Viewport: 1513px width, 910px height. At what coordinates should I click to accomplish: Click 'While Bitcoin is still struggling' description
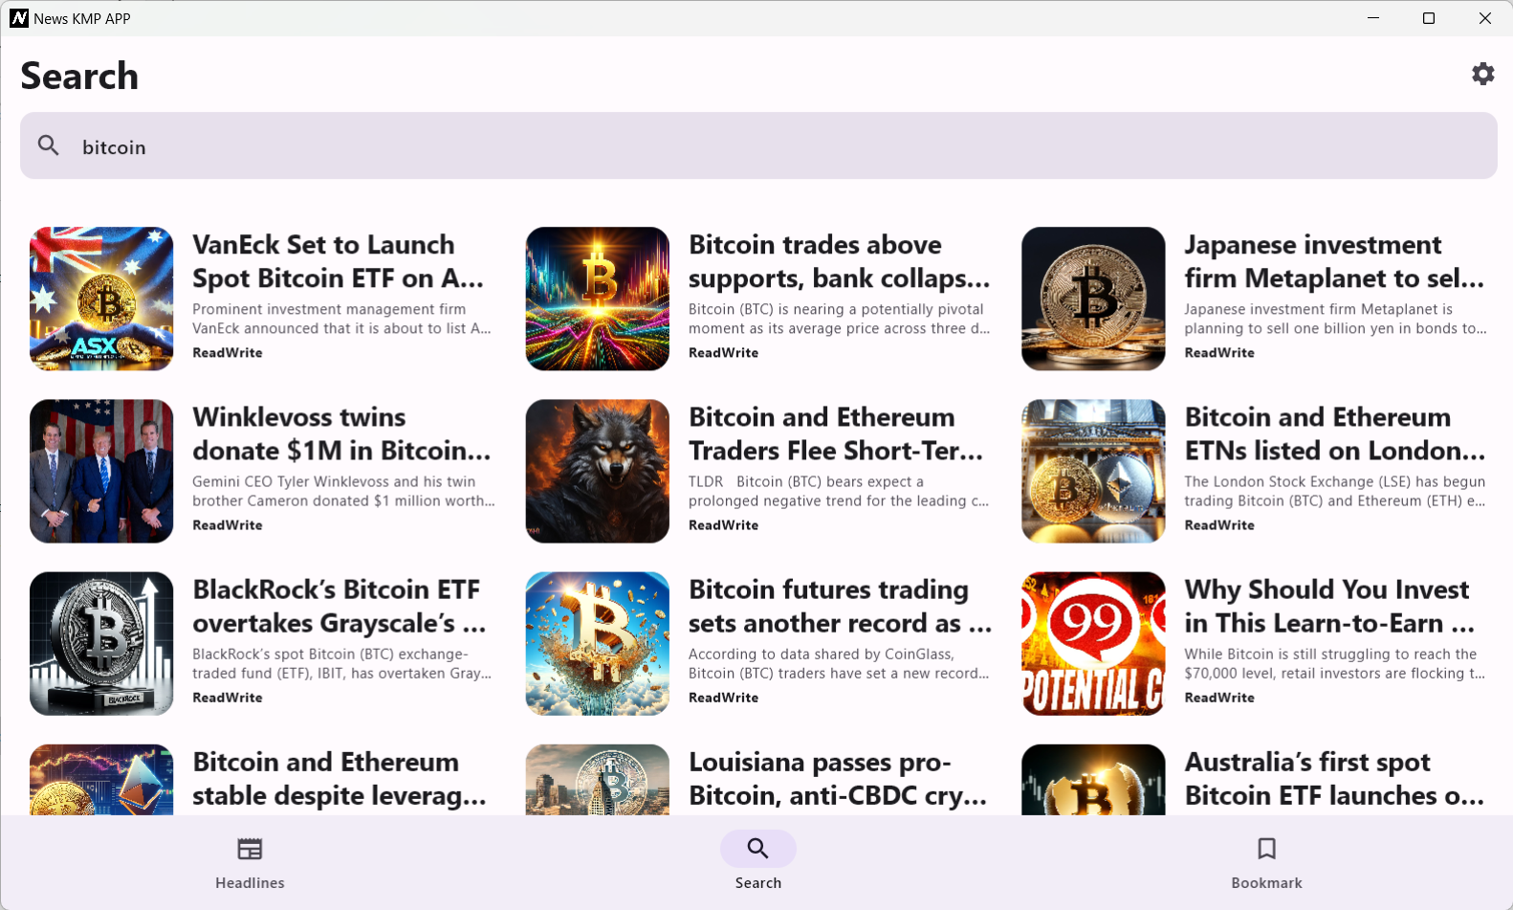(x=1334, y=663)
